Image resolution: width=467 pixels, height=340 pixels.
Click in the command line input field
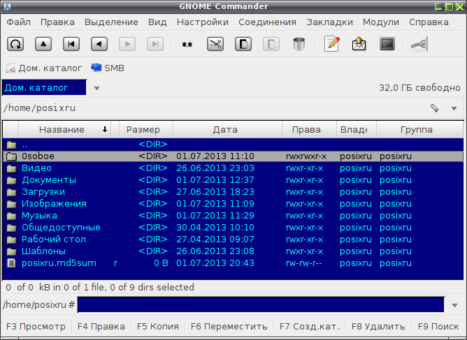[x=261, y=304]
